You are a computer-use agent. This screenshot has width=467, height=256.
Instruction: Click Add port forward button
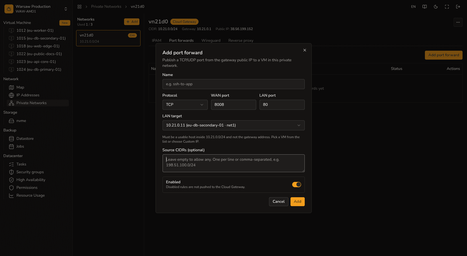[444, 55]
